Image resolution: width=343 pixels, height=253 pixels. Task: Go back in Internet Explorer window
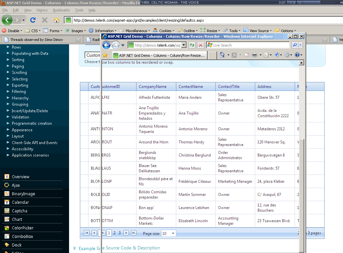pos(107,45)
